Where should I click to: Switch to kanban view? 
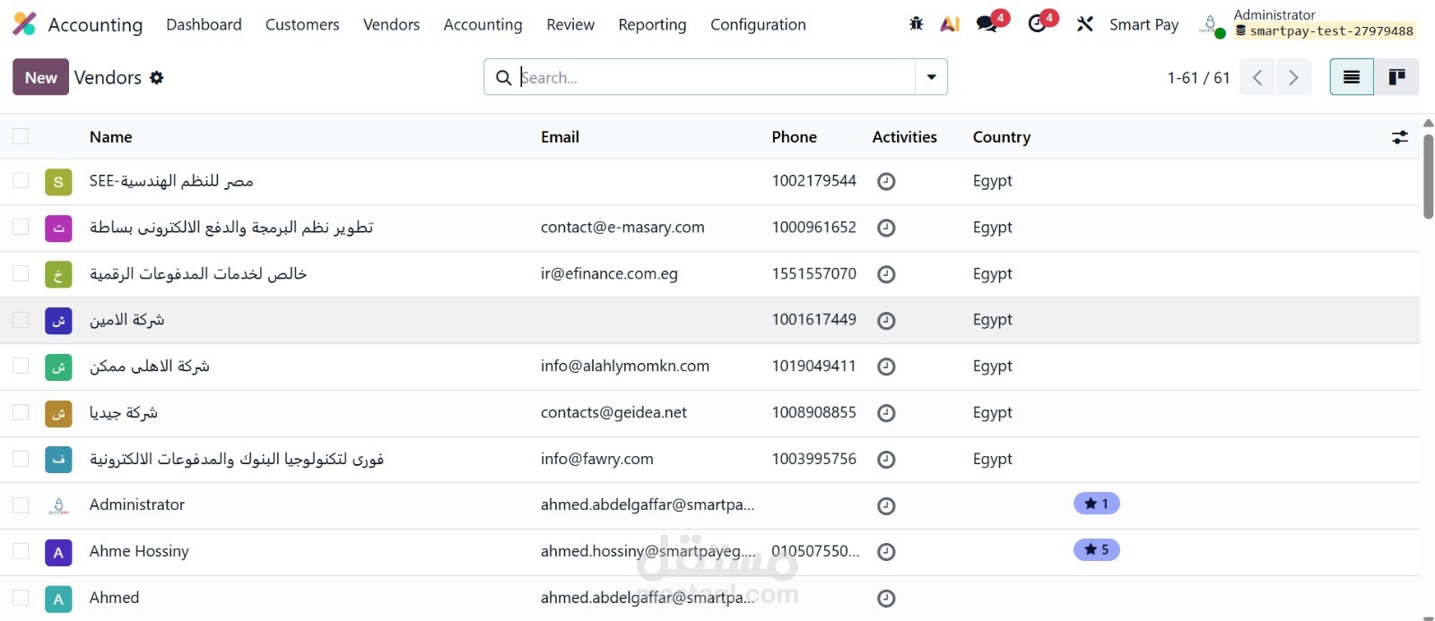point(1396,77)
